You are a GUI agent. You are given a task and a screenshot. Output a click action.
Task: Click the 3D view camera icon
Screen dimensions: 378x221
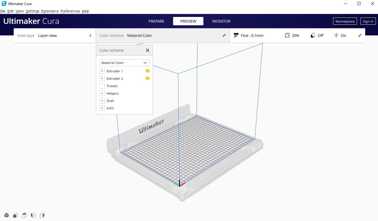(6, 215)
